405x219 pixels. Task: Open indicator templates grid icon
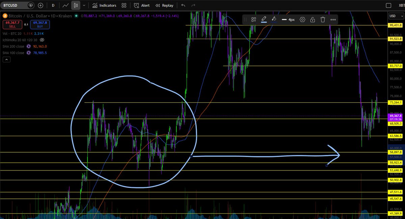124,5
